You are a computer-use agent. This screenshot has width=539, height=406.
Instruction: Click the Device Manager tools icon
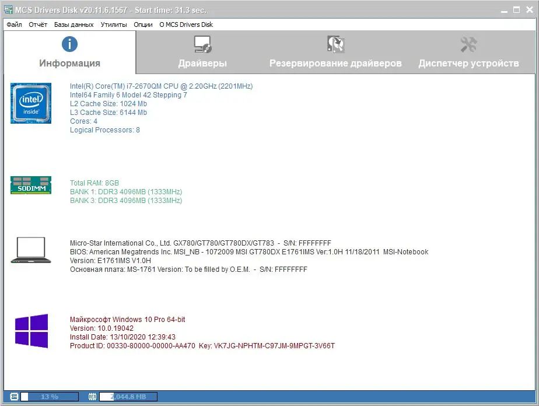tap(468, 44)
